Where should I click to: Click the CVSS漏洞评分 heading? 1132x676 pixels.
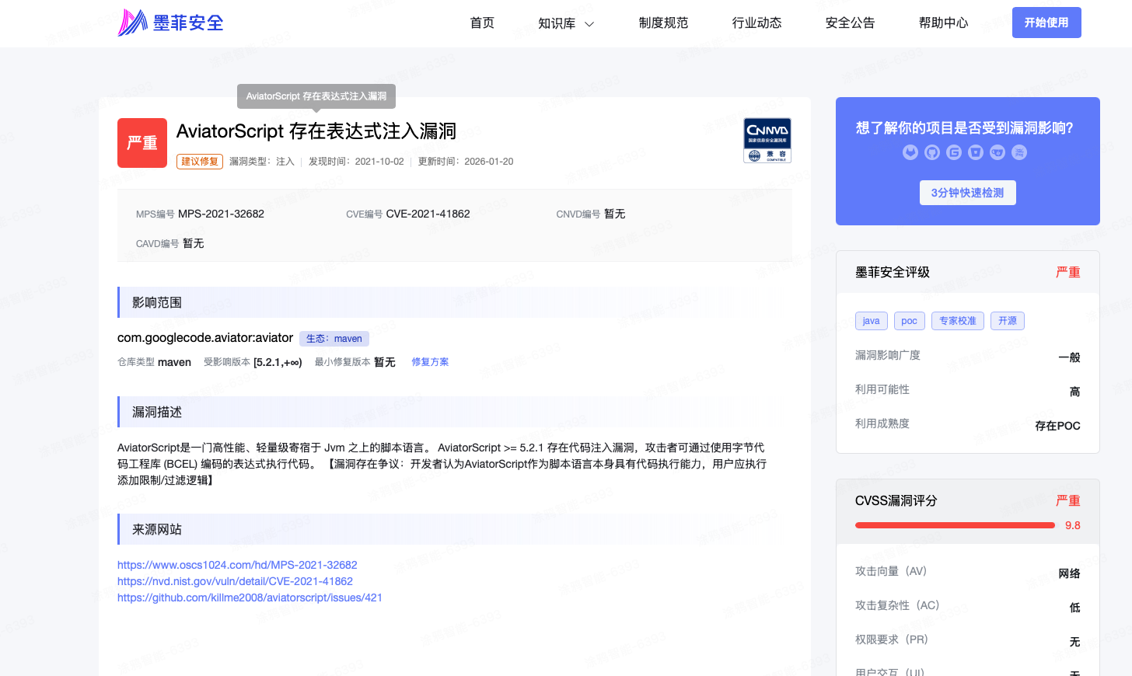coord(896,500)
